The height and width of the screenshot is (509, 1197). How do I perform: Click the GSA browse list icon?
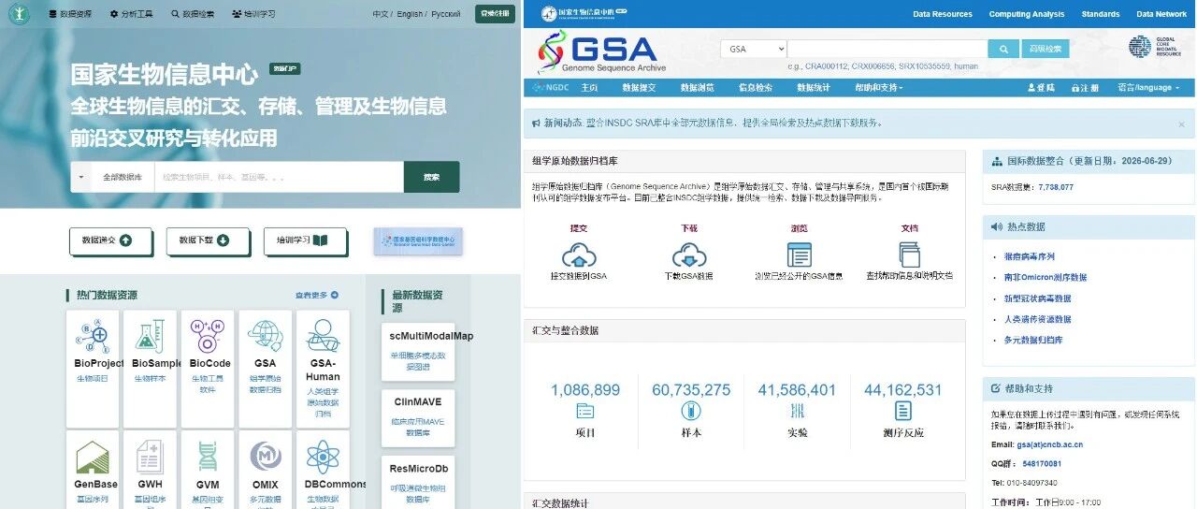[799, 254]
